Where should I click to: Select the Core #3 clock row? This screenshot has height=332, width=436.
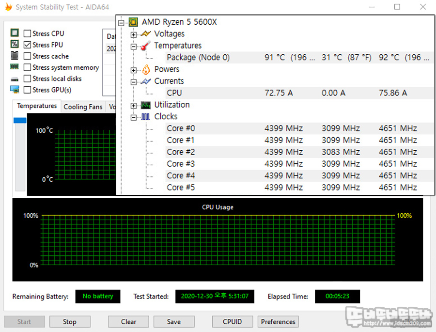299,164
